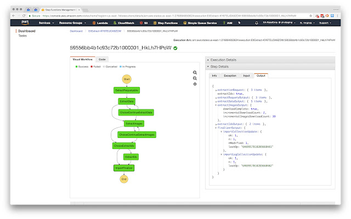This screenshot has width=351, height=219.
Task: Switch to the Exception tab
Action: pos(230,75)
